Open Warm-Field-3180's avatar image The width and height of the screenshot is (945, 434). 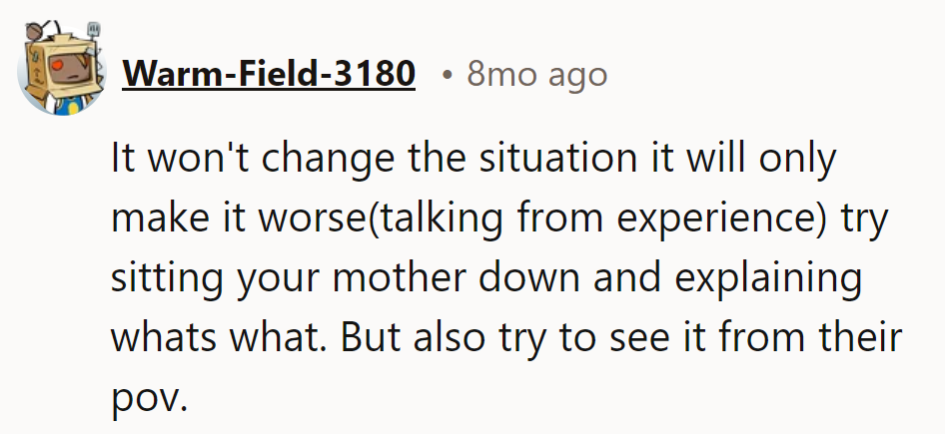(62, 68)
